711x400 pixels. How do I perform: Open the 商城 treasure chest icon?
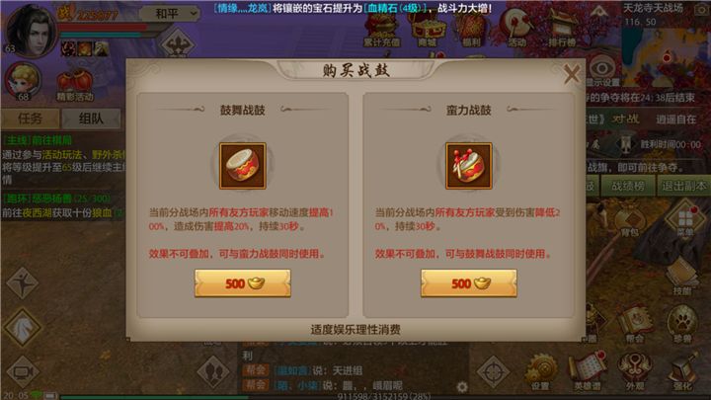click(428, 29)
